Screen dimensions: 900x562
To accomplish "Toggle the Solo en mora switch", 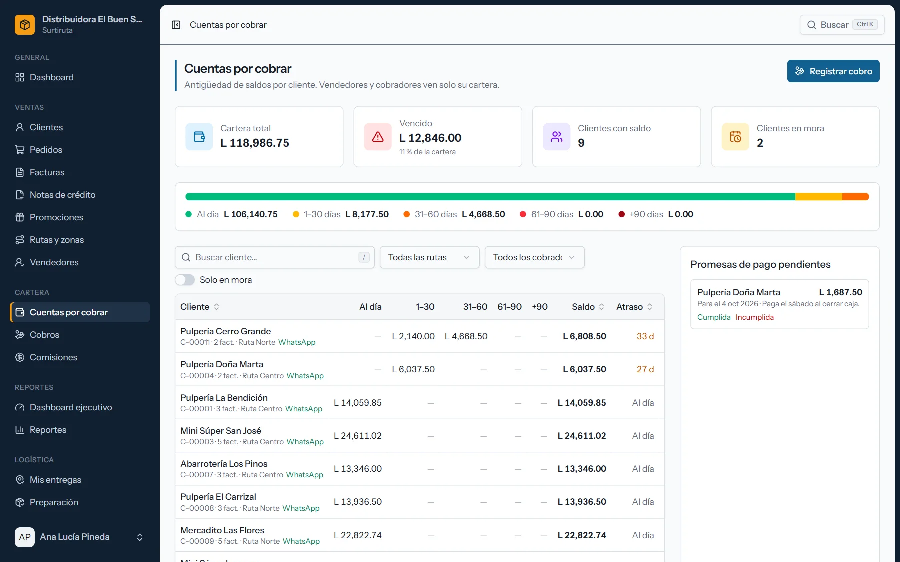I will 185,280.
